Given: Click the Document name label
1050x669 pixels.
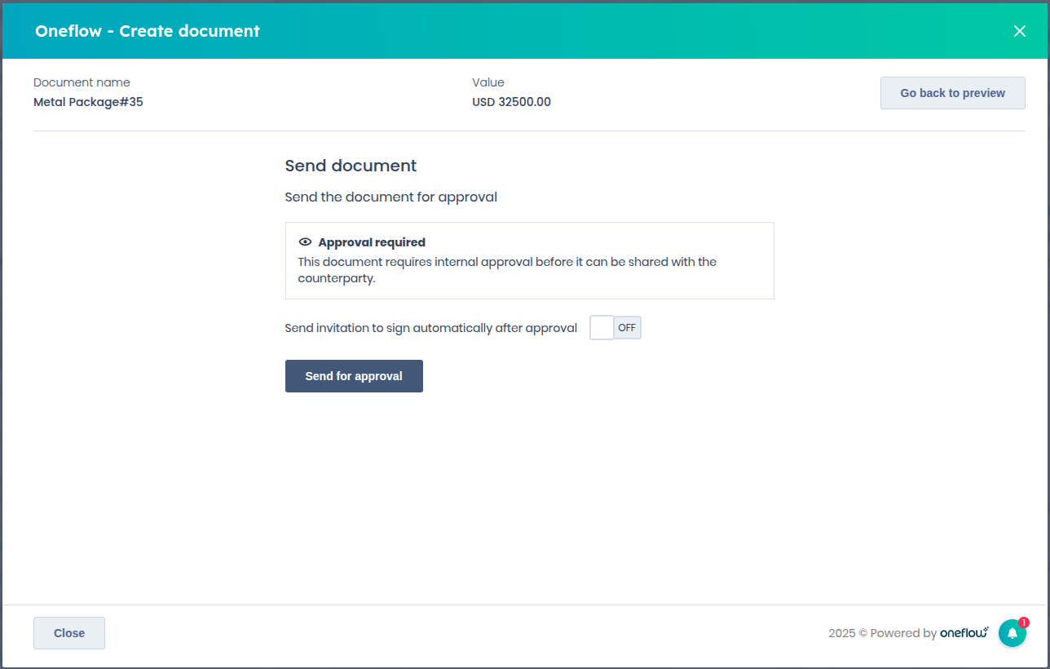Looking at the screenshot, I should pyautogui.click(x=82, y=82).
